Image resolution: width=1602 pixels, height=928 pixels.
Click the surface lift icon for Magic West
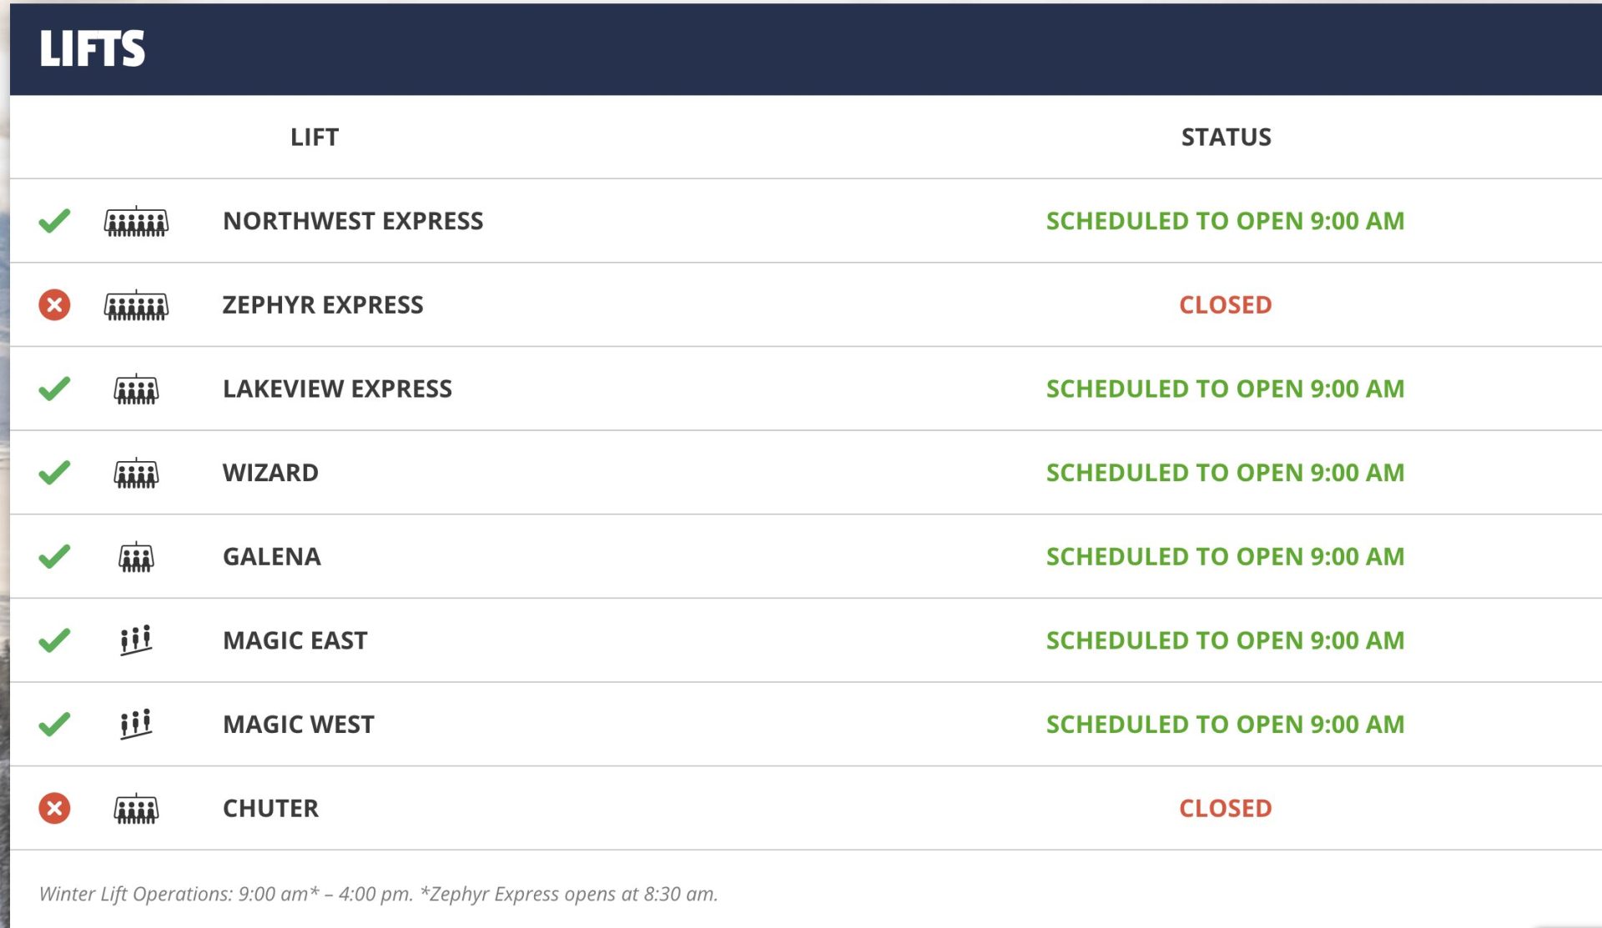136,724
